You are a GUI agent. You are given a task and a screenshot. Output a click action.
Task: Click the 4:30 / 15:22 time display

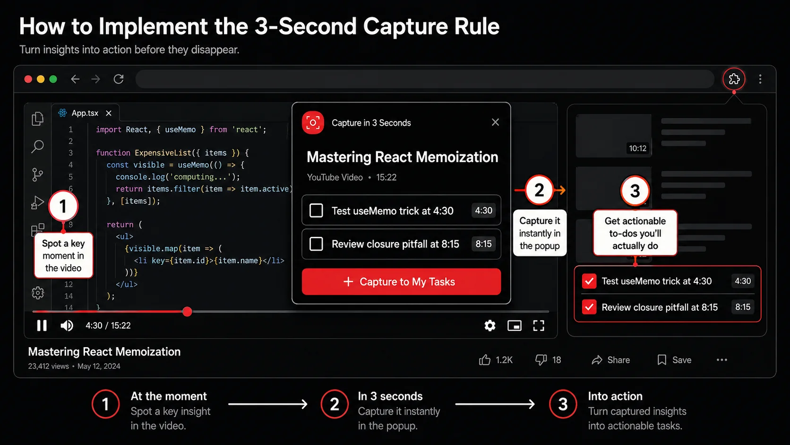pos(108,325)
